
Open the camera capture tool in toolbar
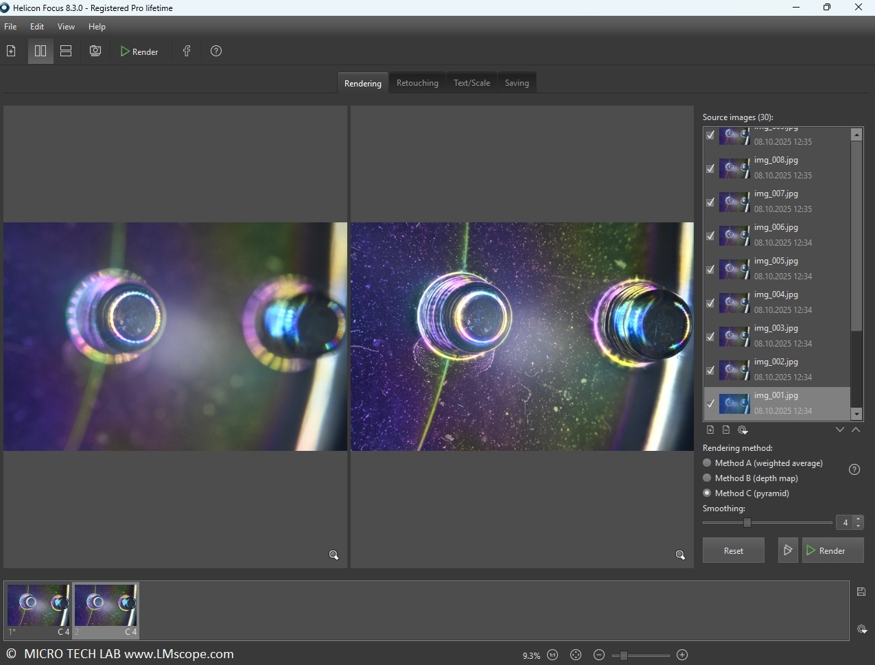95,51
